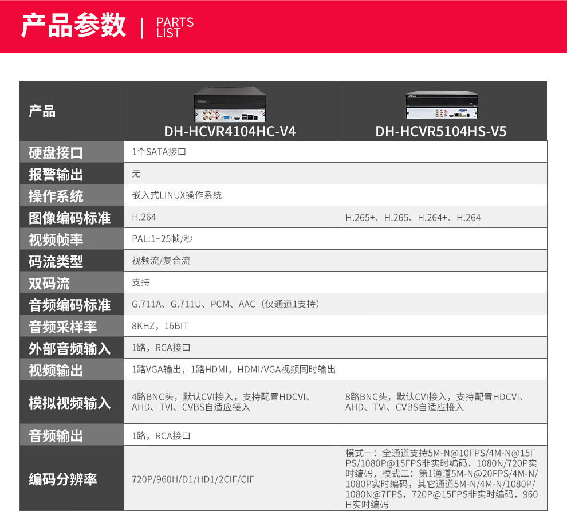This screenshot has width=567, height=511.
Task: Click the H.264 value cell of the V4 model
Action: click(230, 217)
